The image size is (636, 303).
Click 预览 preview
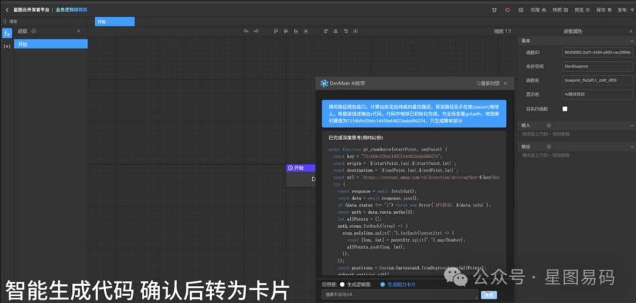coord(582,10)
